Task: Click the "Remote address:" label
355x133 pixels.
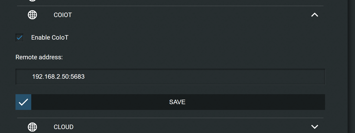Action: (x=39, y=57)
